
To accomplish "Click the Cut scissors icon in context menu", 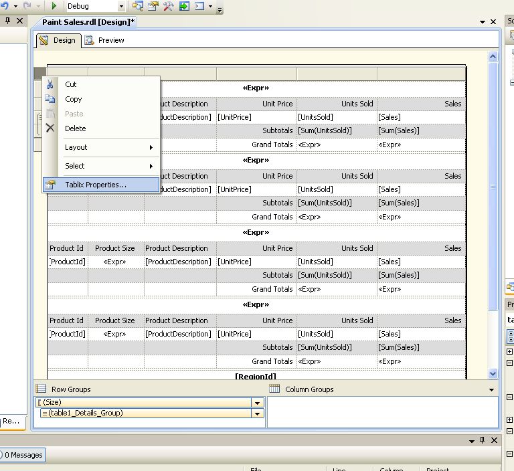I will tap(50, 84).
